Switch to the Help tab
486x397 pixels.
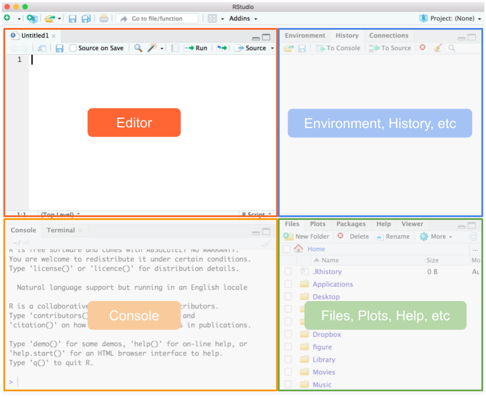click(384, 224)
